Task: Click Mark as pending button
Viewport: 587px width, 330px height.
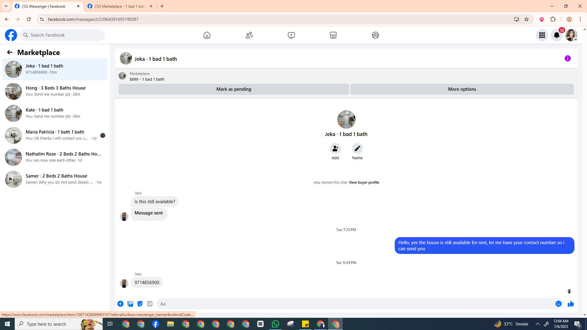Action: pos(234,89)
